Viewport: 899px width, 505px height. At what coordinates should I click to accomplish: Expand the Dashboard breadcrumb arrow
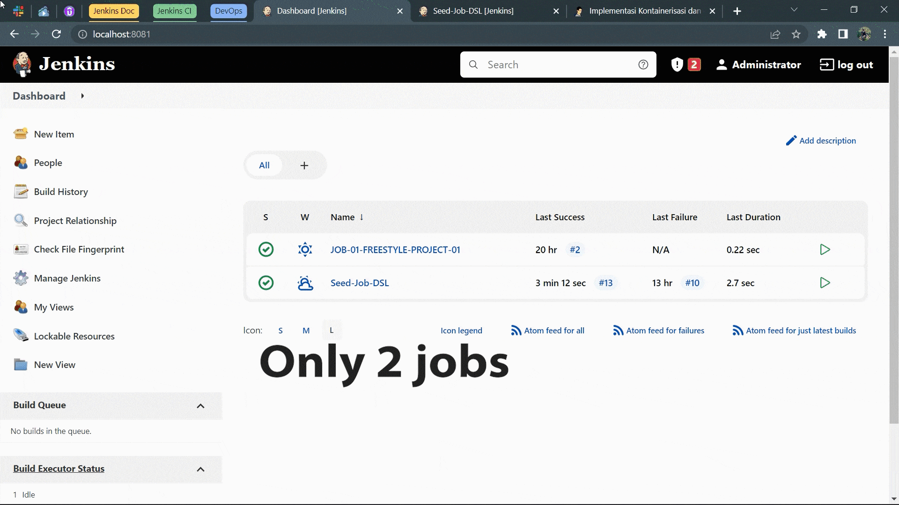click(x=82, y=96)
